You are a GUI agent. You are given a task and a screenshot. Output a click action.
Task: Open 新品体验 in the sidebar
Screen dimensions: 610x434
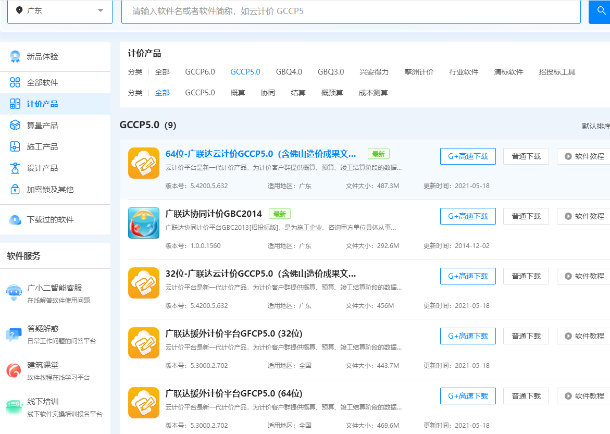(x=55, y=56)
